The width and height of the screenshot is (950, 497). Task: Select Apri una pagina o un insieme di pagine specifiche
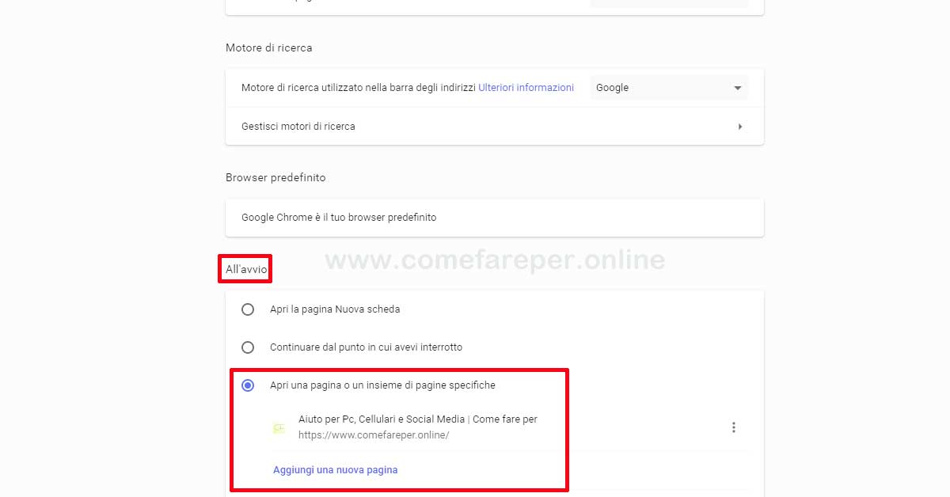tap(247, 385)
